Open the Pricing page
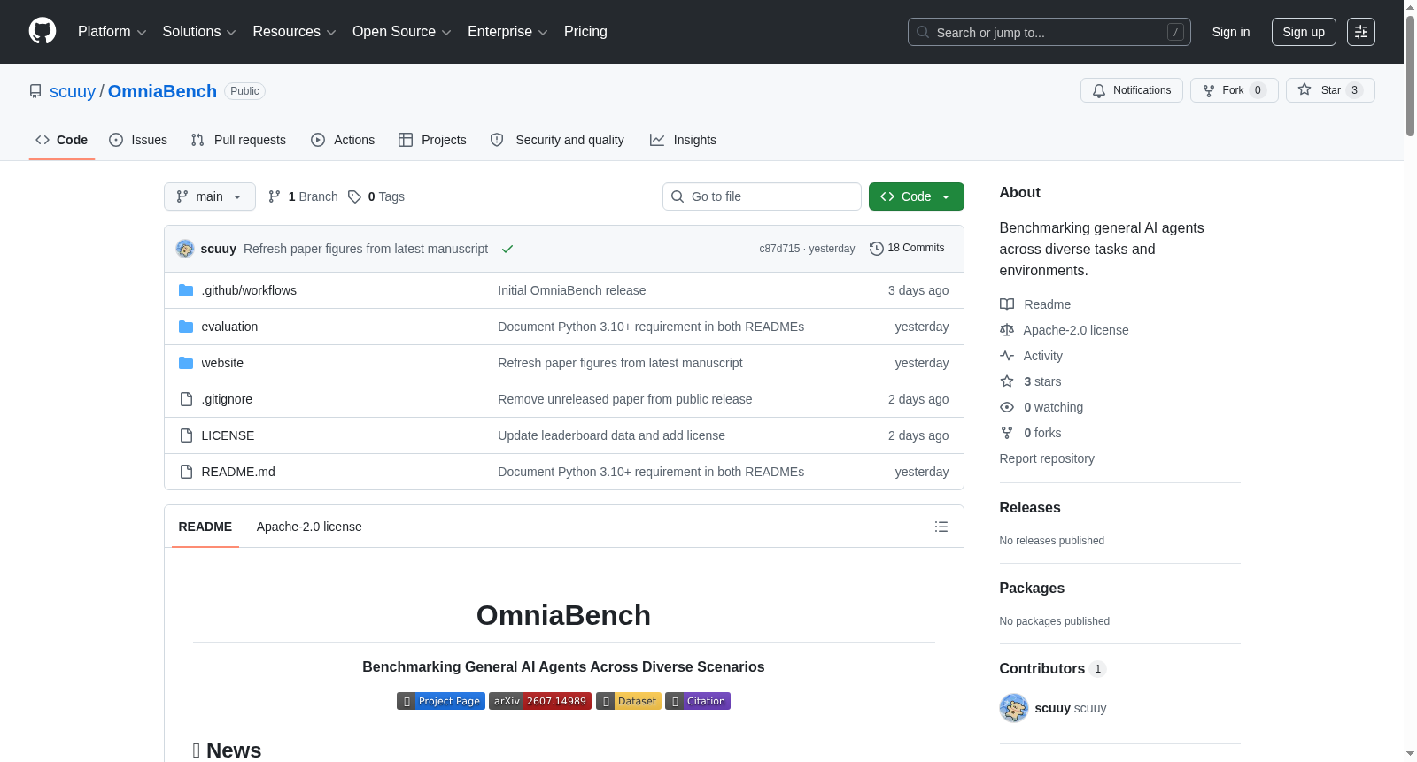This screenshot has height=762, width=1417. click(x=585, y=32)
